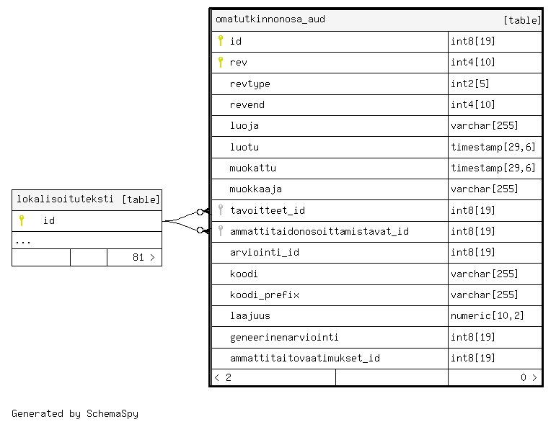Click the < 2 parents count in omatutkinnonosa_aud
This screenshot has width=556, height=427.
tap(224, 377)
